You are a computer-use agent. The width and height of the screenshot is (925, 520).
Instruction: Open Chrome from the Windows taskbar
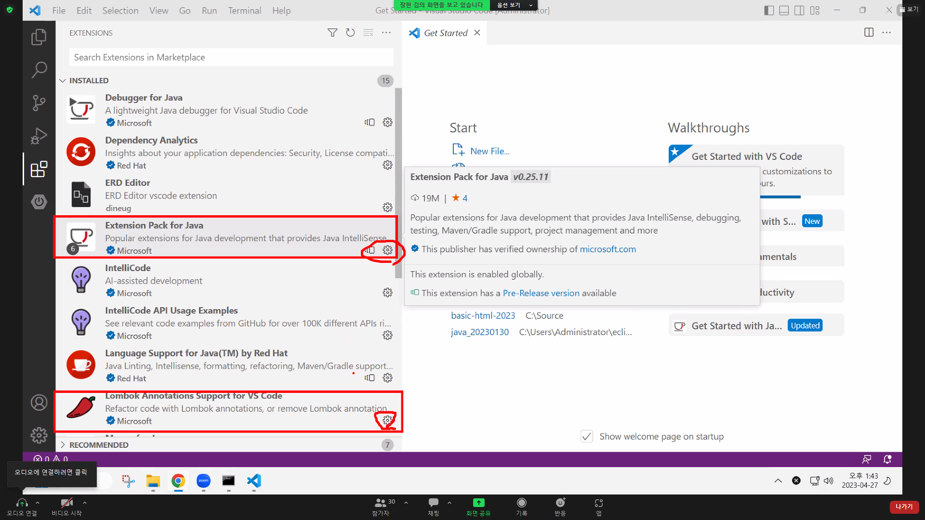pos(178,481)
